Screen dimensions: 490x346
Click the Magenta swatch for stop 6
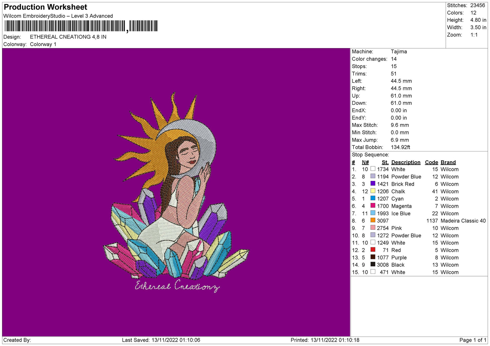coord(373,205)
